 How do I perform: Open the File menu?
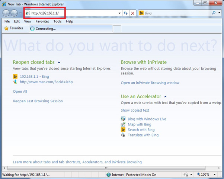click(7, 21)
